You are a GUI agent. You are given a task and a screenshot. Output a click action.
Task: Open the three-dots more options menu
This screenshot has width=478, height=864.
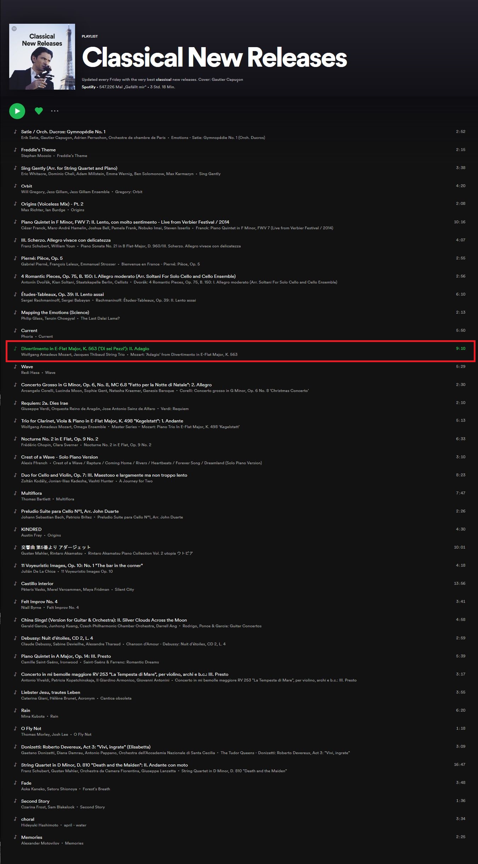coord(55,111)
